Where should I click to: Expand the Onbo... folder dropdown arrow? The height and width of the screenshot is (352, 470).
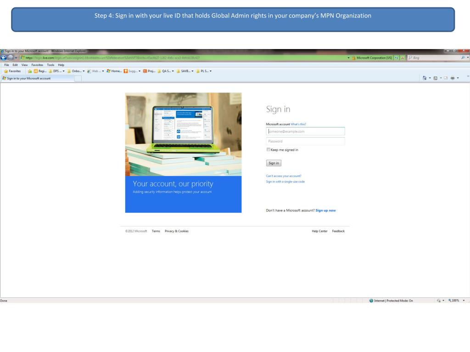84,71
